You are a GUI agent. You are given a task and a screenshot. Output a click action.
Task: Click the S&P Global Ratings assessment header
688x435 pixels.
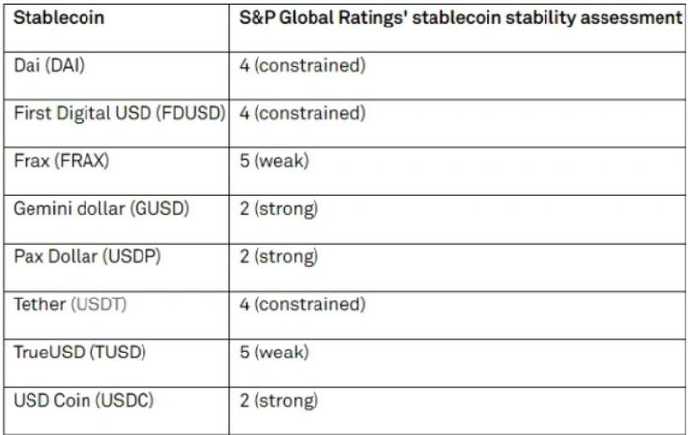461,18
